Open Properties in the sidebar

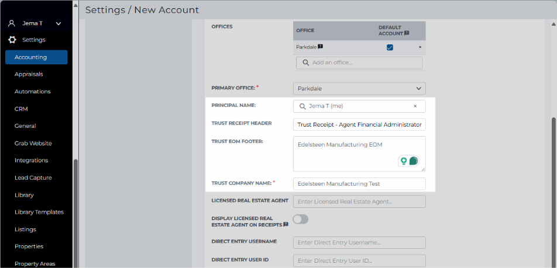tap(29, 246)
